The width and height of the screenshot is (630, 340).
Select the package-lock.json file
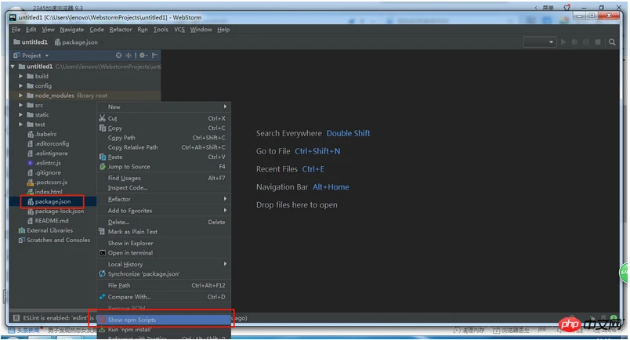[56, 211]
